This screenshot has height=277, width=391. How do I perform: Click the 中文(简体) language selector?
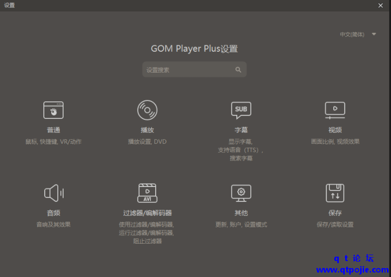352,34
